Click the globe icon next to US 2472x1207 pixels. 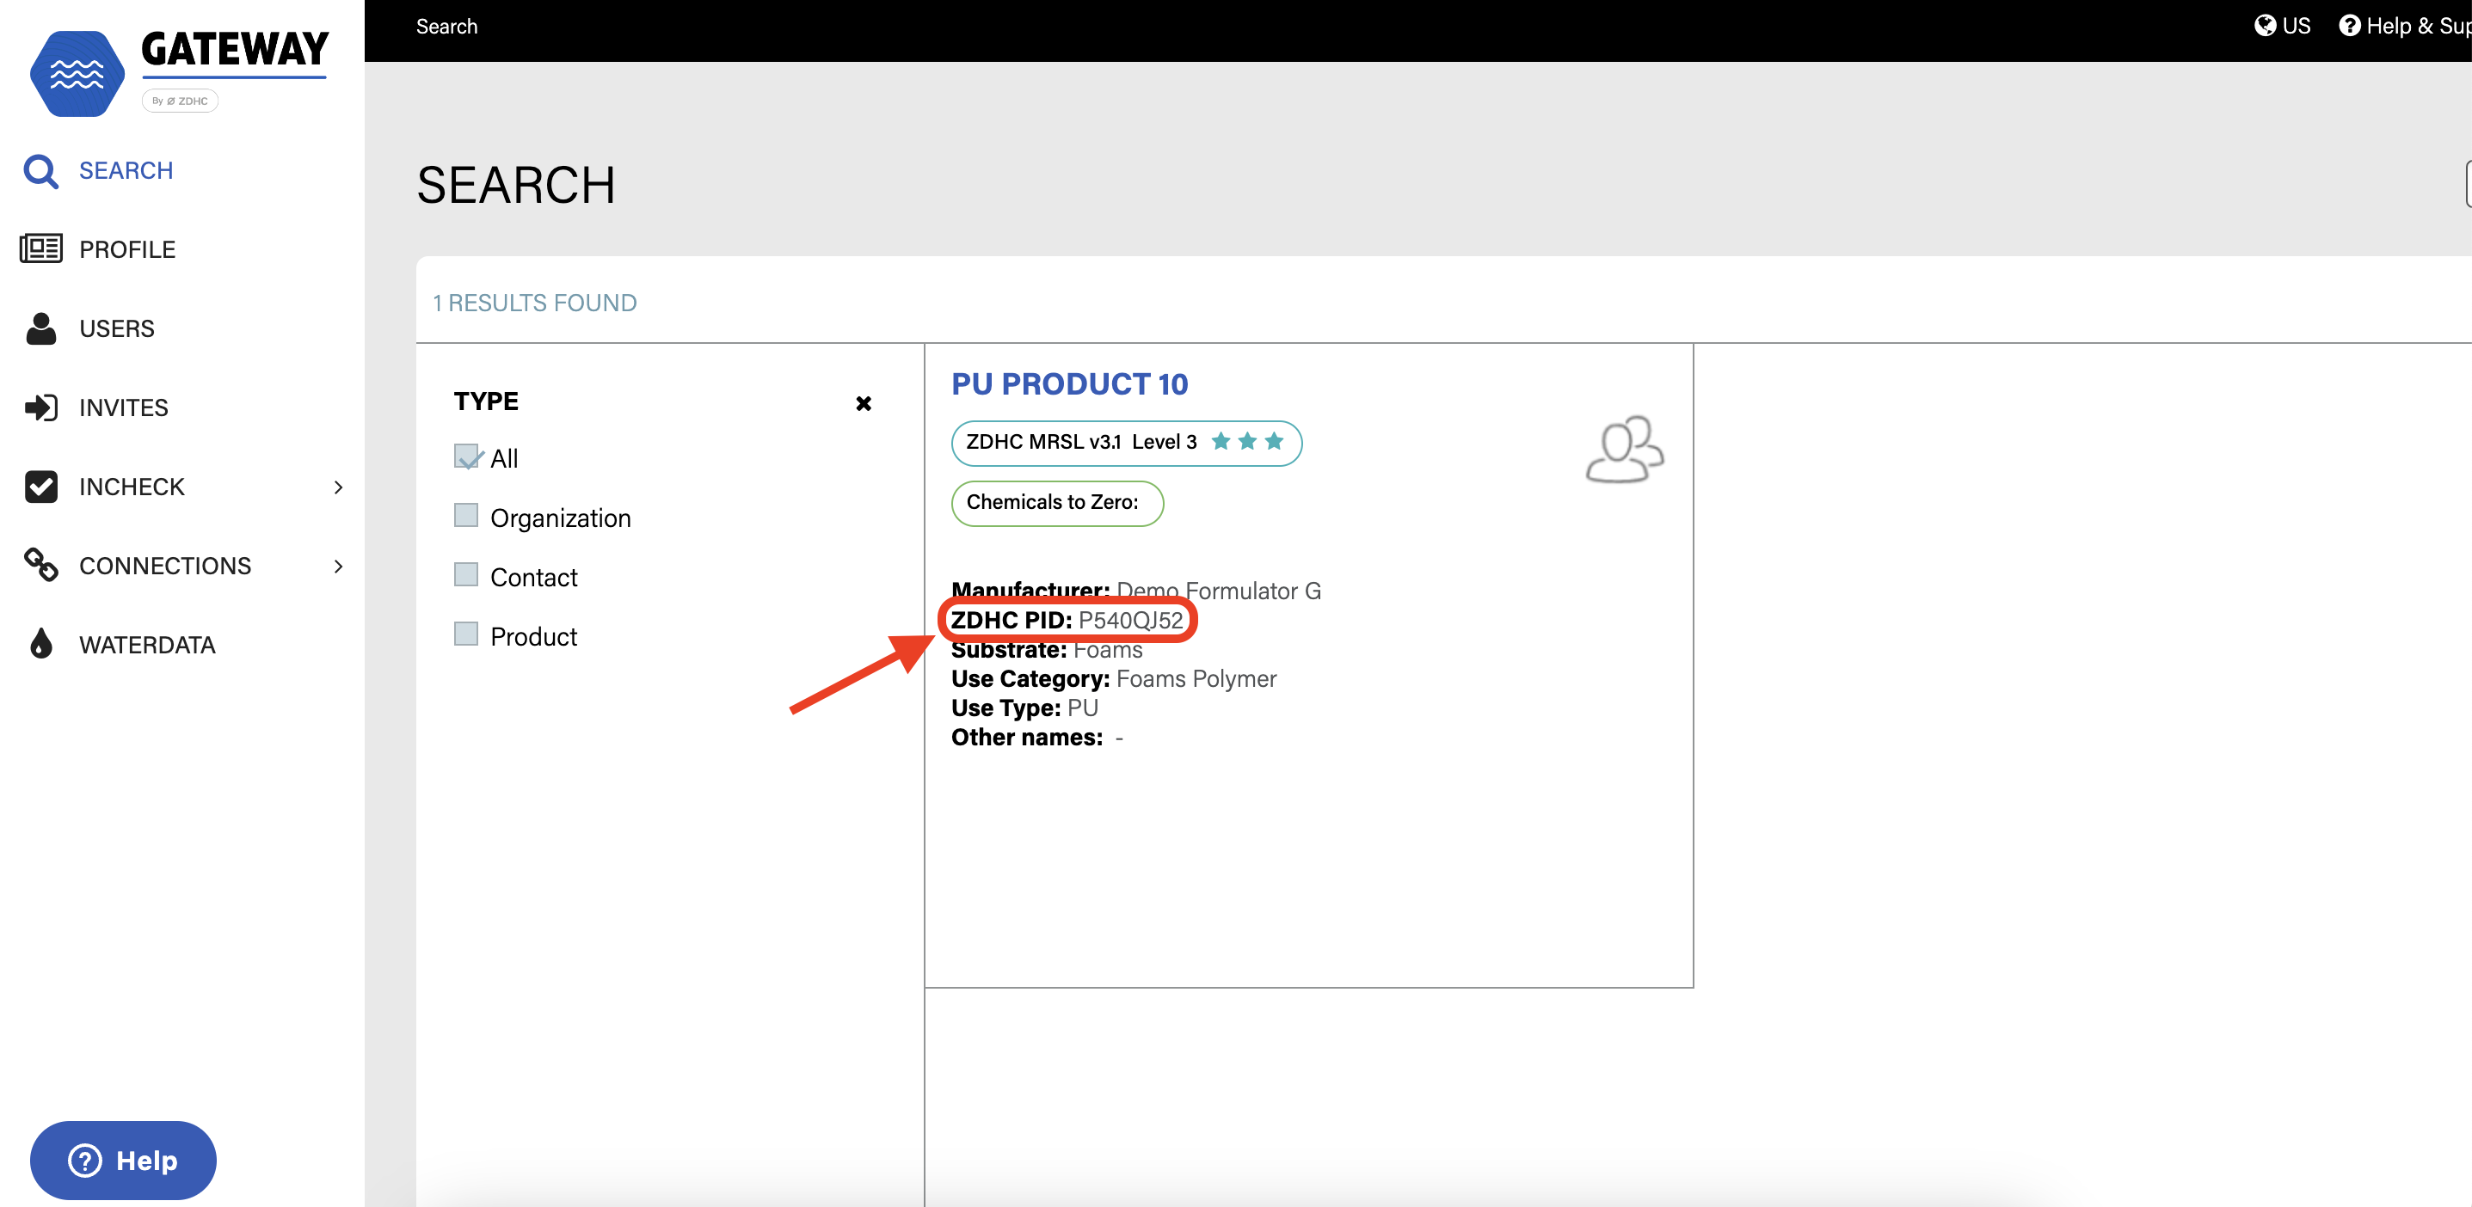2265,25
